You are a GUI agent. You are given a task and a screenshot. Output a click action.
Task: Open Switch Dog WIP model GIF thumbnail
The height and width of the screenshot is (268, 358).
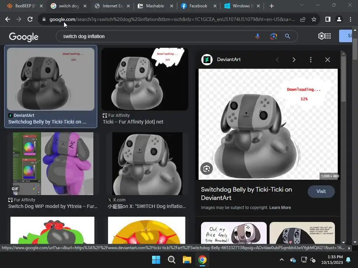click(x=53, y=164)
